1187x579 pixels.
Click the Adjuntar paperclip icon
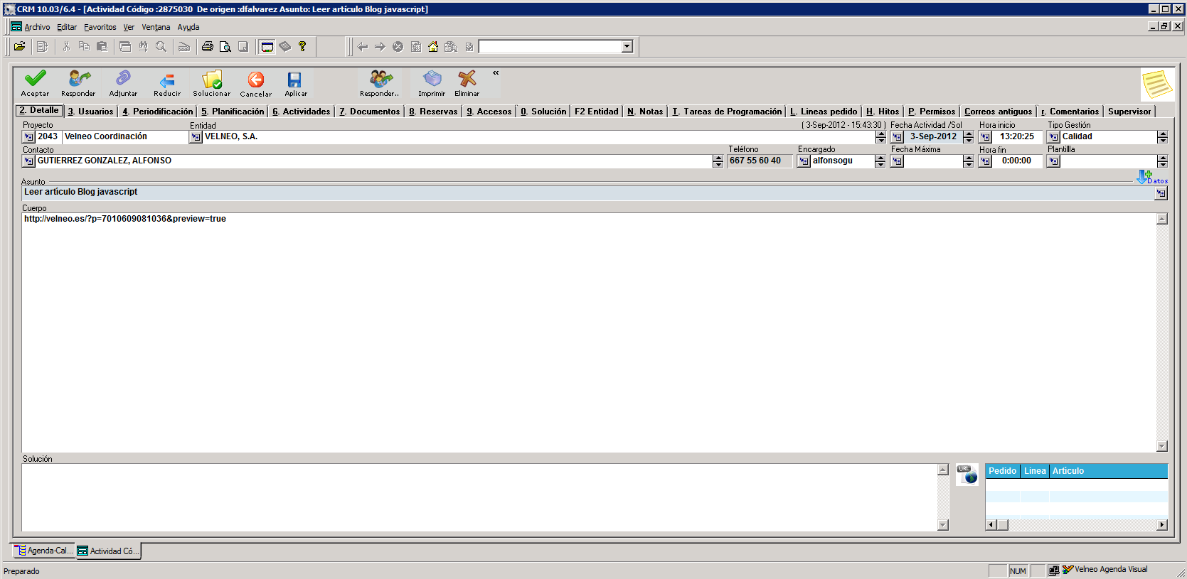pos(123,78)
